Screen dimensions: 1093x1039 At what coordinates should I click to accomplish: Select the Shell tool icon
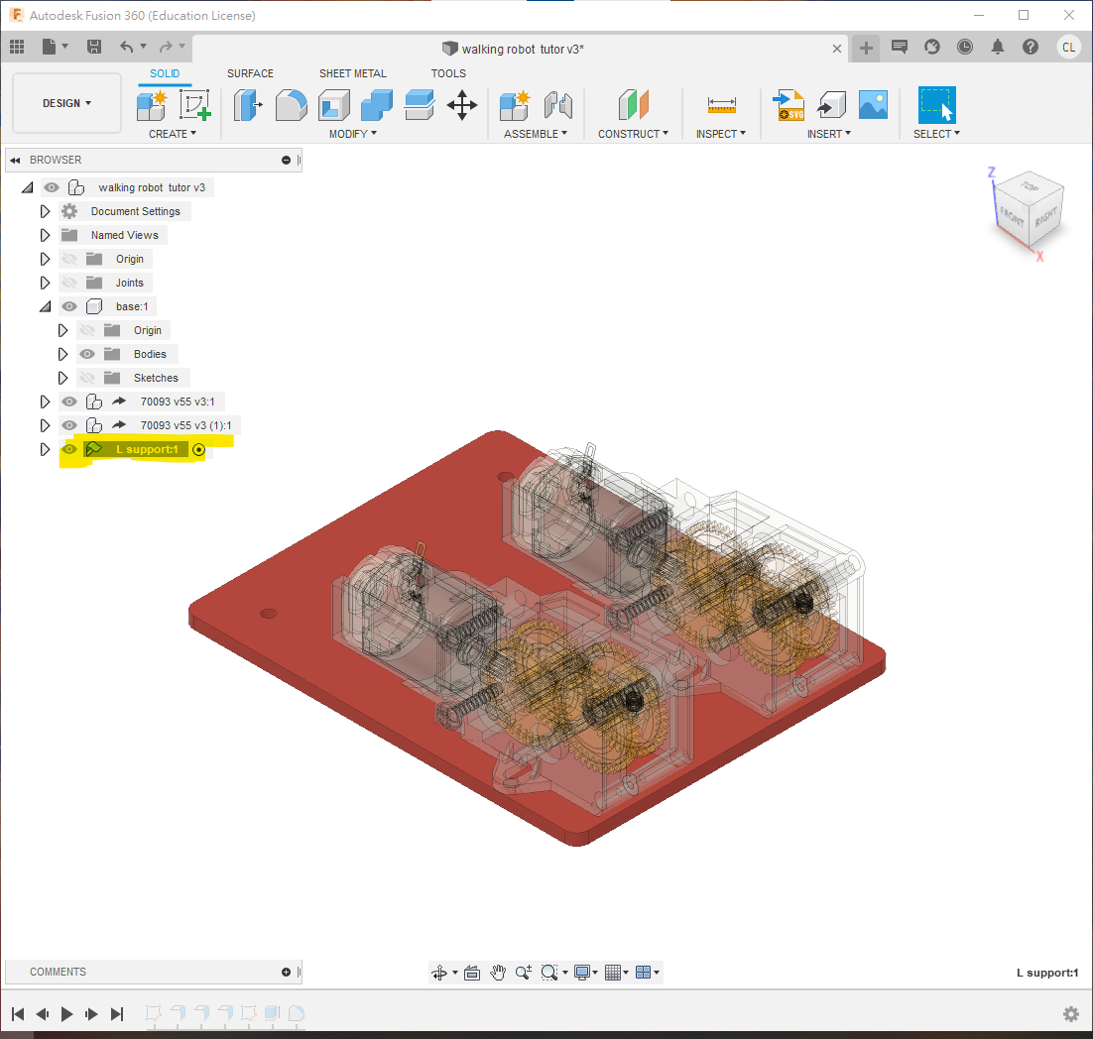(x=333, y=104)
